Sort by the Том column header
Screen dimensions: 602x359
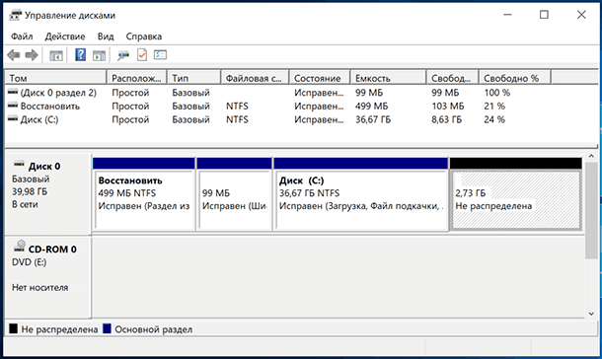coord(55,78)
